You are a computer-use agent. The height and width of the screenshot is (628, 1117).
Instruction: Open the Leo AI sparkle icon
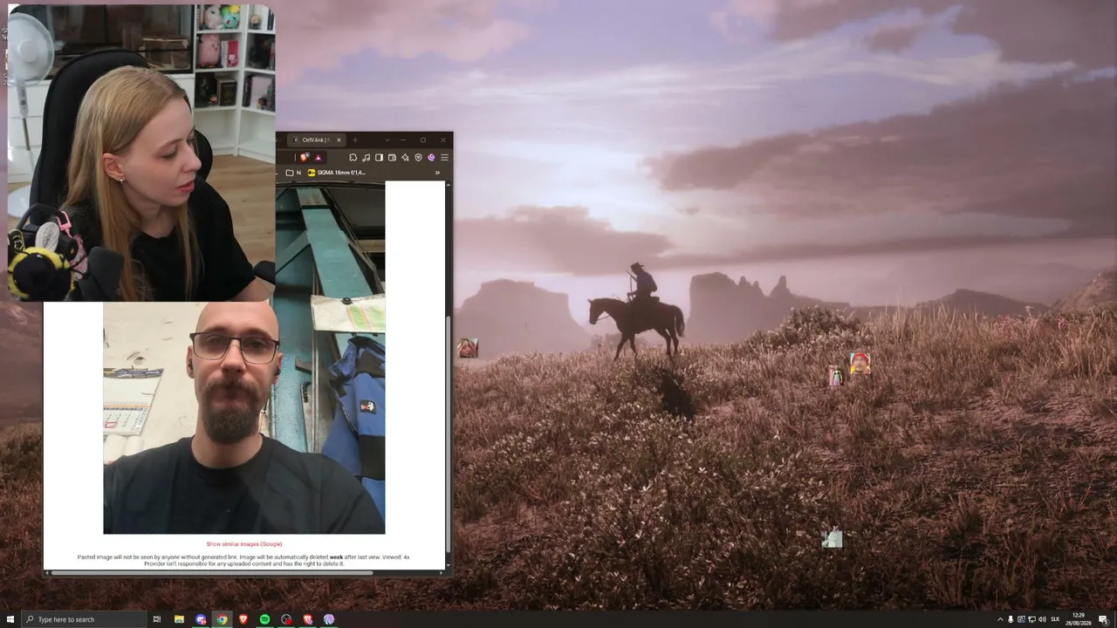pos(405,158)
